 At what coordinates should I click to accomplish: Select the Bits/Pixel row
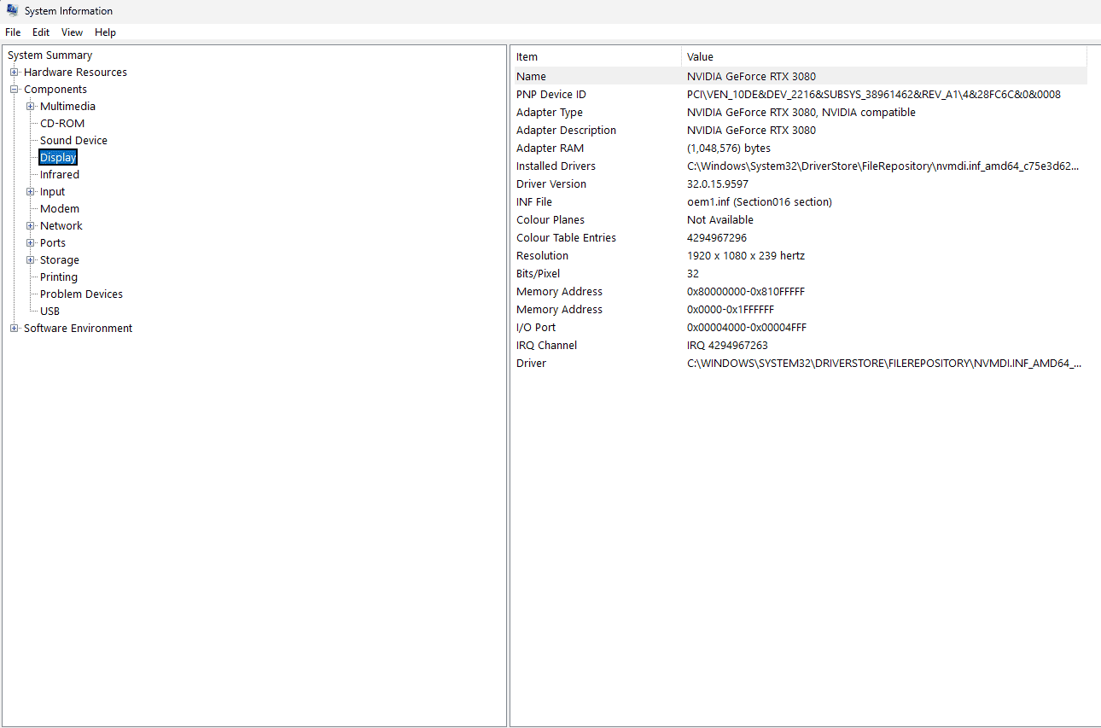(799, 274)
